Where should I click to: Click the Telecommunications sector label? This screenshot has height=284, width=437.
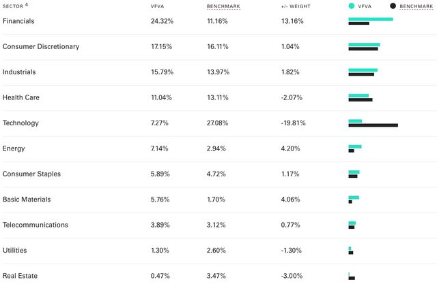coord(36,225)
